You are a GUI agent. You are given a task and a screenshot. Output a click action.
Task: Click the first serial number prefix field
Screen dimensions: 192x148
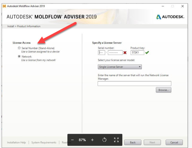(x=102, y=53)
